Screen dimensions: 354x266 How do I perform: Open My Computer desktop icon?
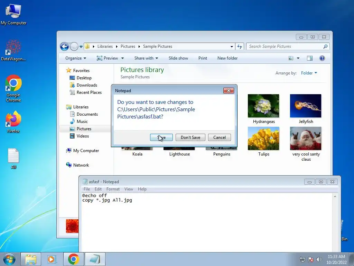[x=13, y=14]
